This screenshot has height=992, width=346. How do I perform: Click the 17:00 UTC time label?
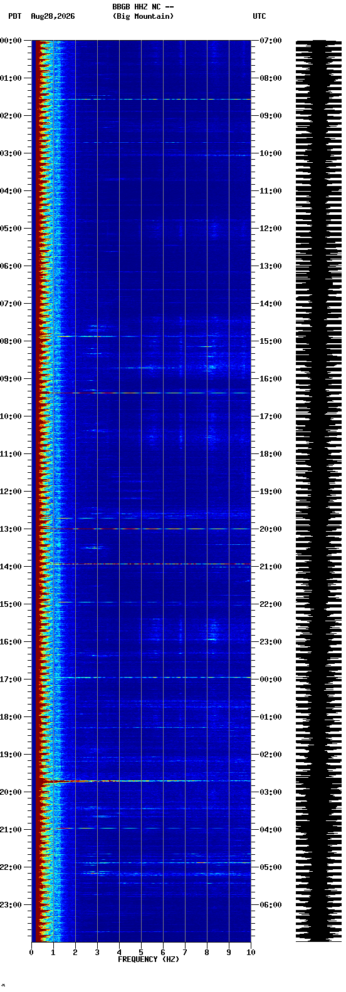click(270, 416)
